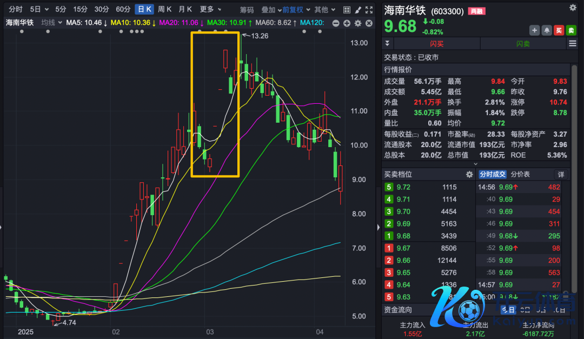Set a price alert with bell icon

point(547,30)
